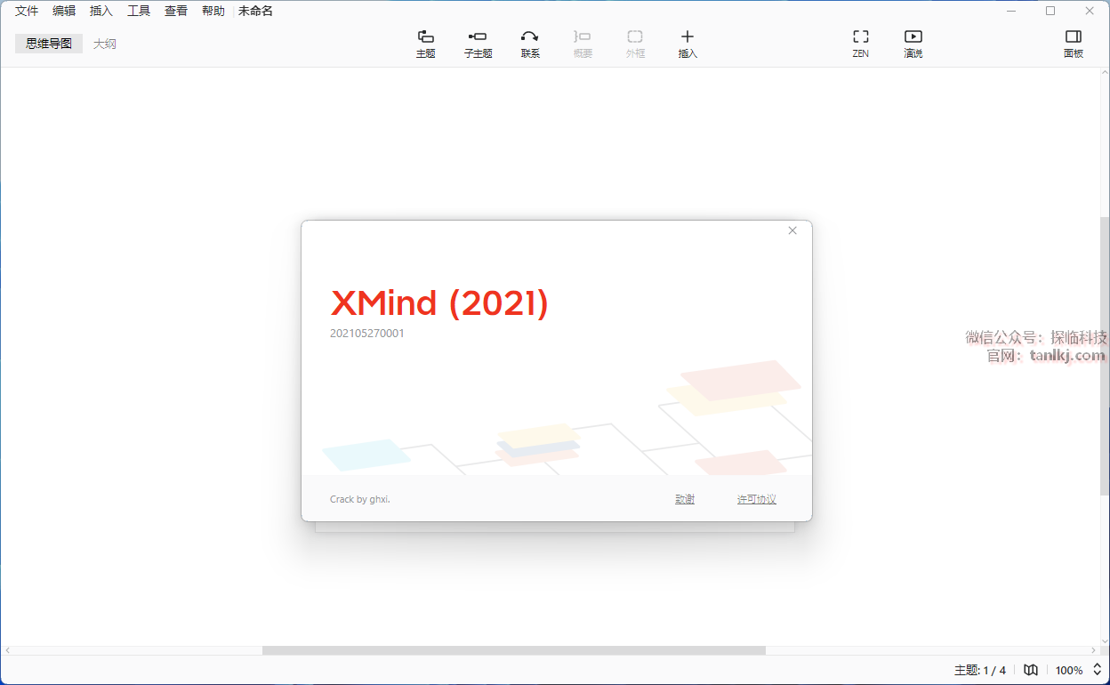The height and width of the screenshot is (685, 1110).
Task: Open the 编辑 (Edit) menu
Action: coord(64,12)
